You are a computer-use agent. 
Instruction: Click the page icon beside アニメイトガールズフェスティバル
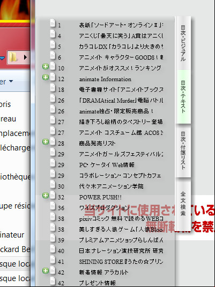(x=53, y=152)
